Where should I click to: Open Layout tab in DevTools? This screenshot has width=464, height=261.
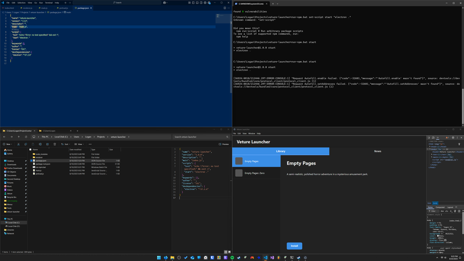click(x=450, y=207)
